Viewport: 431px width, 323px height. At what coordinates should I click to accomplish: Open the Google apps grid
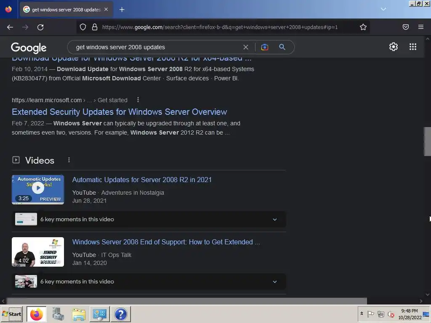click(x=413, y=47)
